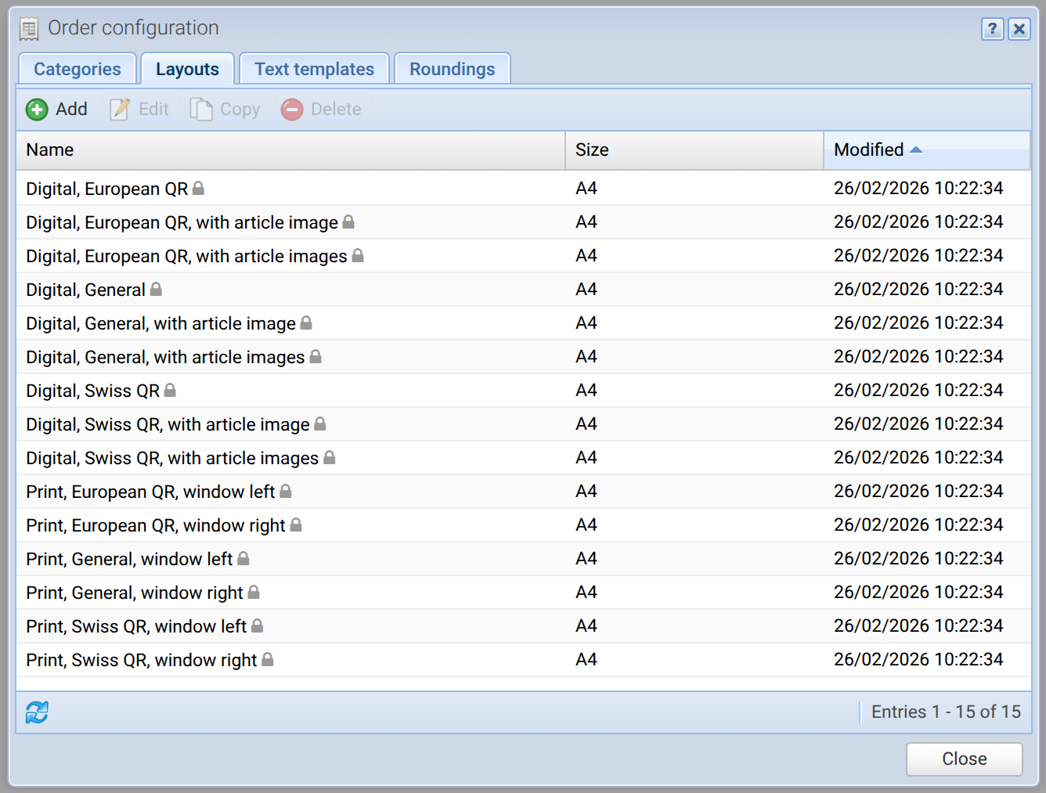Click the Order configuration window icon
The height and width of the screenshot is (793, 1046).
point(29,29)
